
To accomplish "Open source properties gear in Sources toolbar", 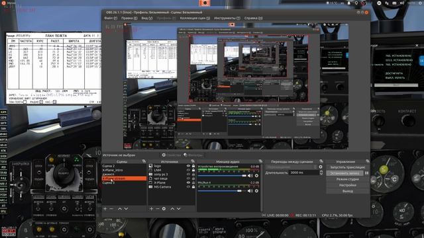I will tap(164, 209).
